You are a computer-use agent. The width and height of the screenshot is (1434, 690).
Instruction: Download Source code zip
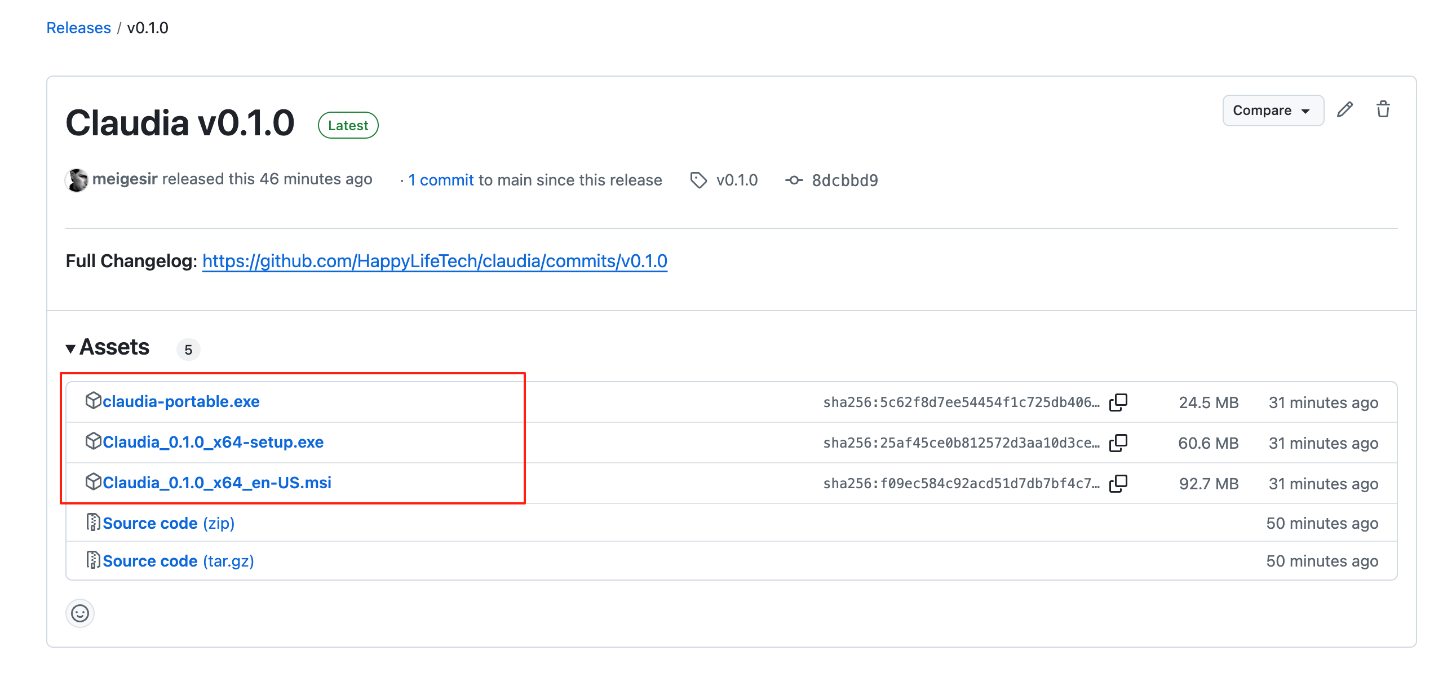(168, 523)
